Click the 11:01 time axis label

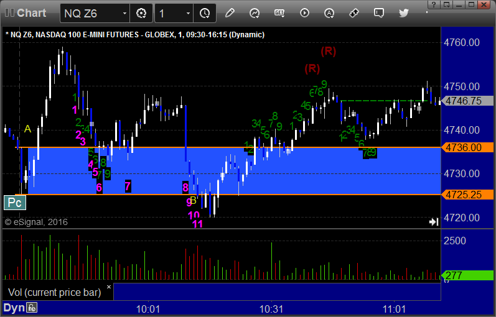click(394, 309)
